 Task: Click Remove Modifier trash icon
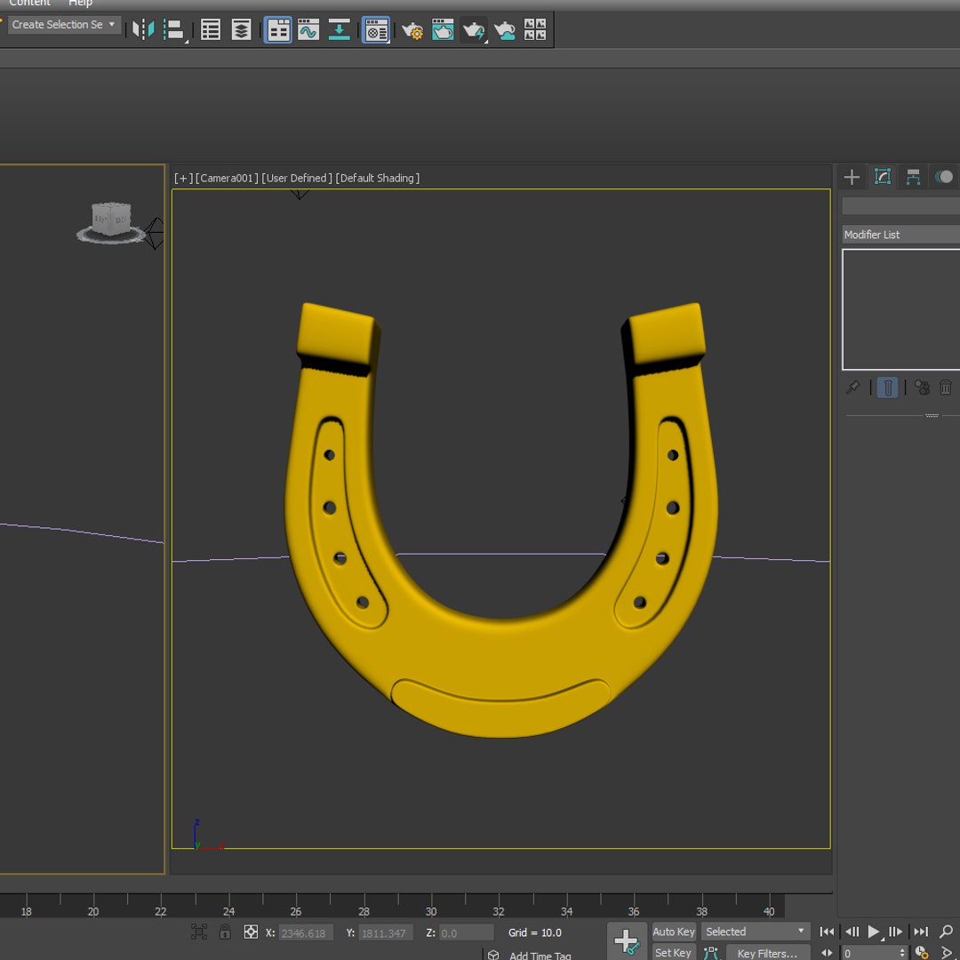[945, 387]
